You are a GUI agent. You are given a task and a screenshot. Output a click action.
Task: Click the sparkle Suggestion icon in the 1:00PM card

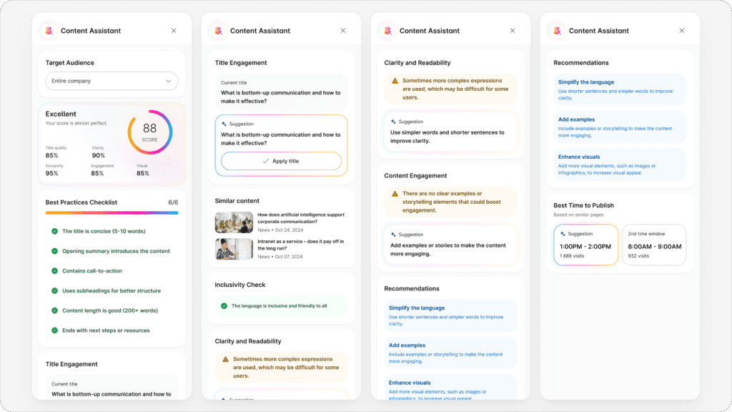(563, 233)
